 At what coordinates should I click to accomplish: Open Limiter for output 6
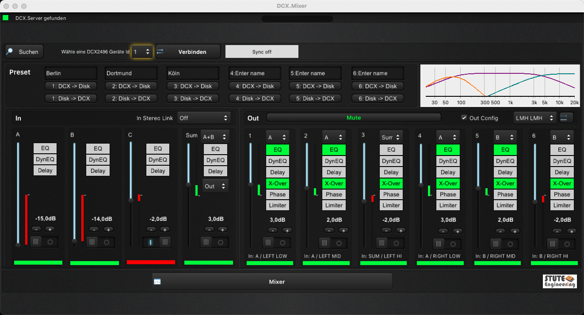pos(562,205)
